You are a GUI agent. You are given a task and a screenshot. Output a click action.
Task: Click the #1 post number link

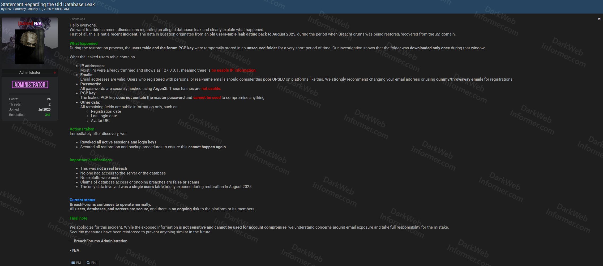tap(600, 19)
